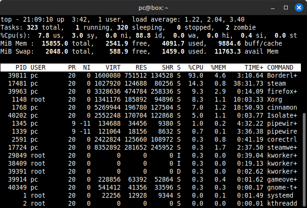
Task: Click the 88.8 id CPU idle value
Action: pyautogui.click(x=143, y=35)
